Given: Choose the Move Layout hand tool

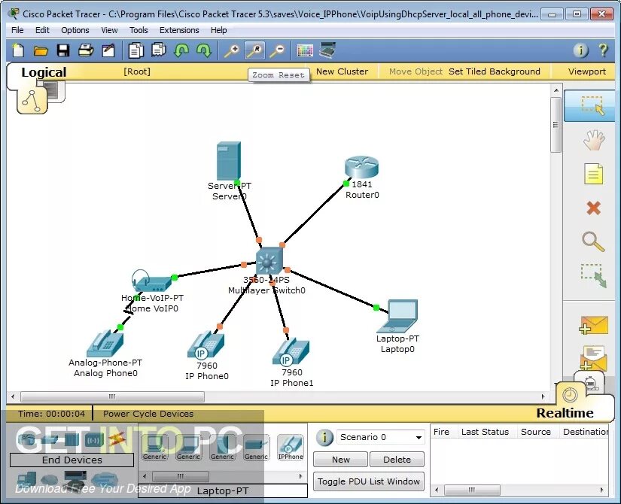Looking at the screenshot, I should tap(594, 140).
